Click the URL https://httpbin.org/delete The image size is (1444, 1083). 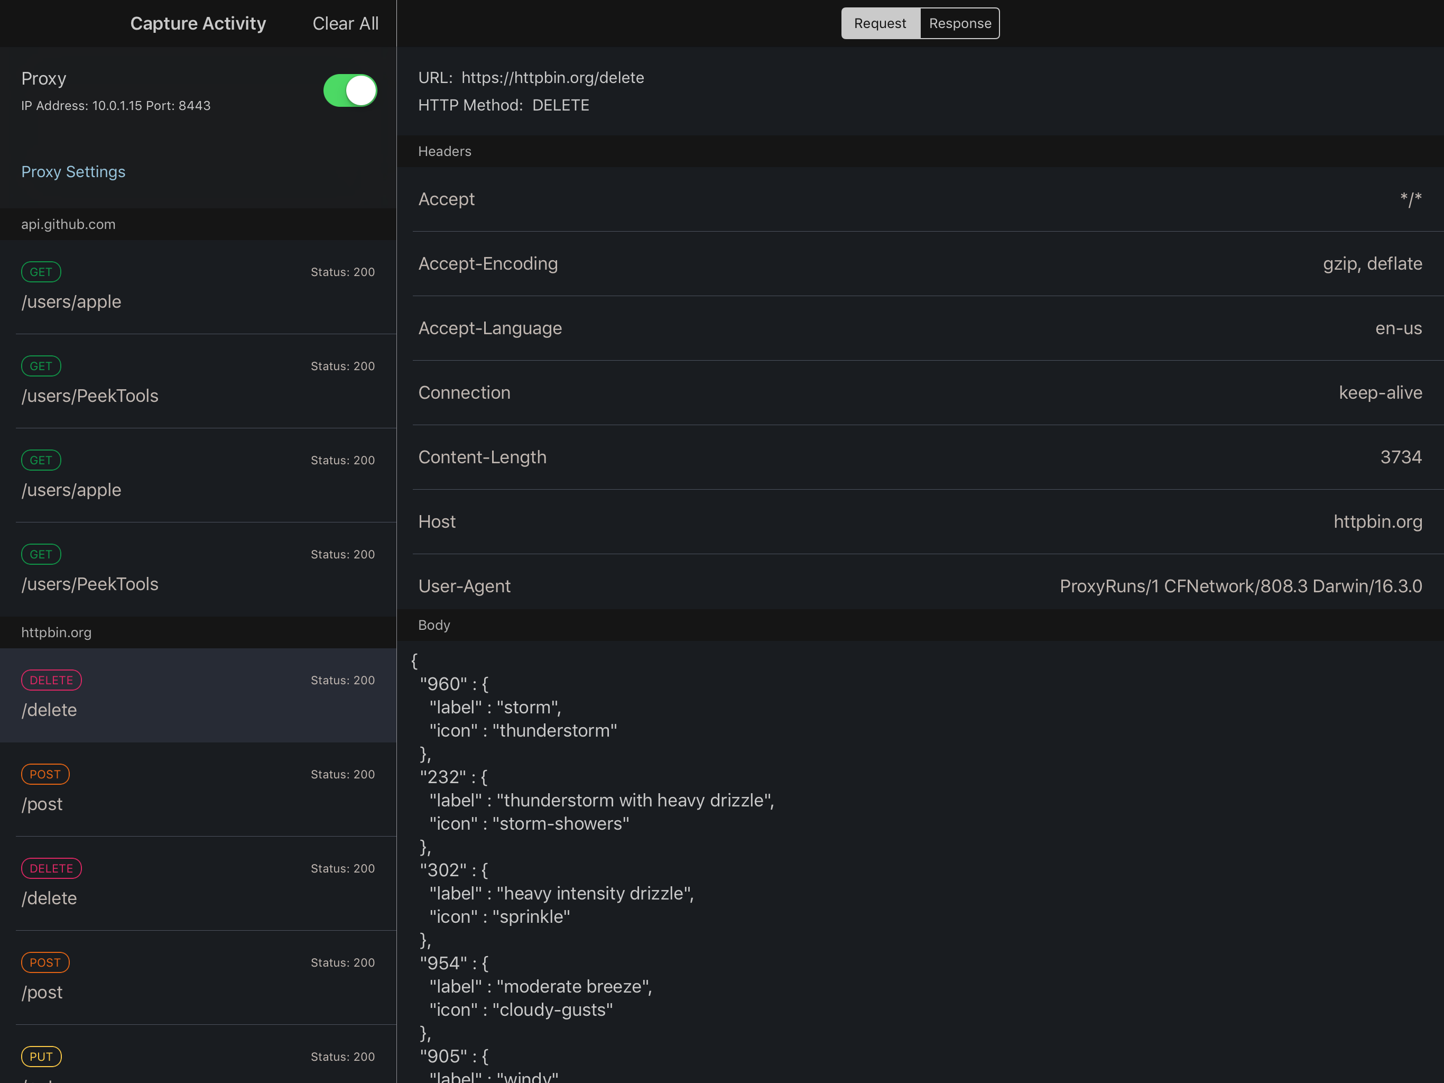[x=553, y=77]
